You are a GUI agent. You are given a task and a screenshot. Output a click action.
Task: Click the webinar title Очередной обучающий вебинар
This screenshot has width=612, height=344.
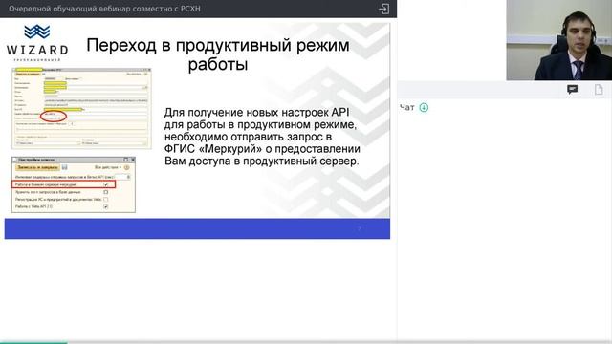(104, 9)
